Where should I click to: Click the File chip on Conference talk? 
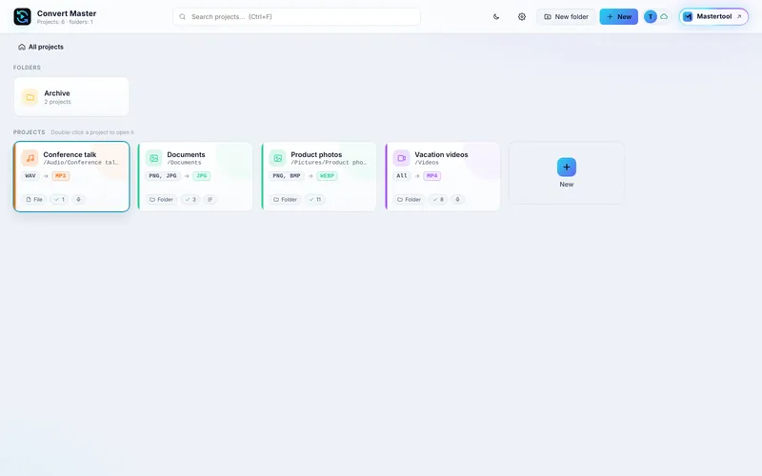click(34, 199)
